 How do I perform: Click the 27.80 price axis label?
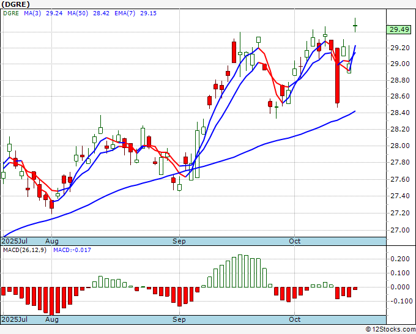(x=400, y=162)
